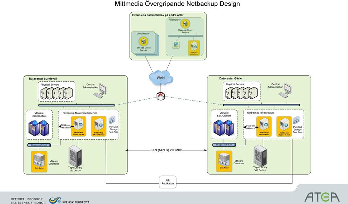The image size is (348, 204).
Task: Click Sundsvall Central Administration computer icon
Action: pyautogui.click(x=100, y=90)
